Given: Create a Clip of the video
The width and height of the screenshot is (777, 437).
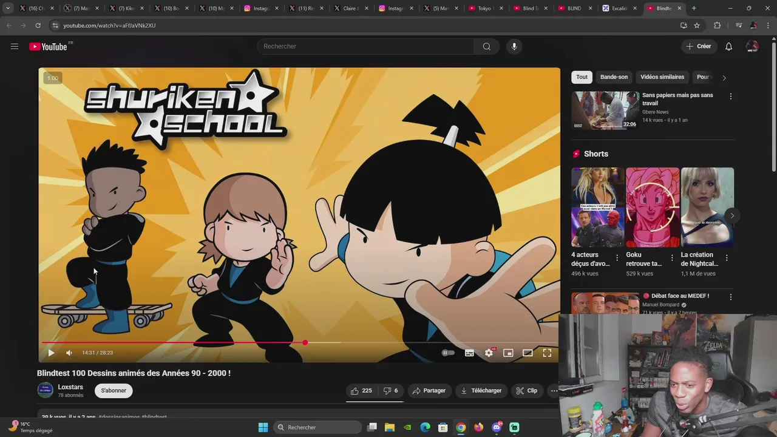Looking at the screenshot, I should [x=526, y=391].
